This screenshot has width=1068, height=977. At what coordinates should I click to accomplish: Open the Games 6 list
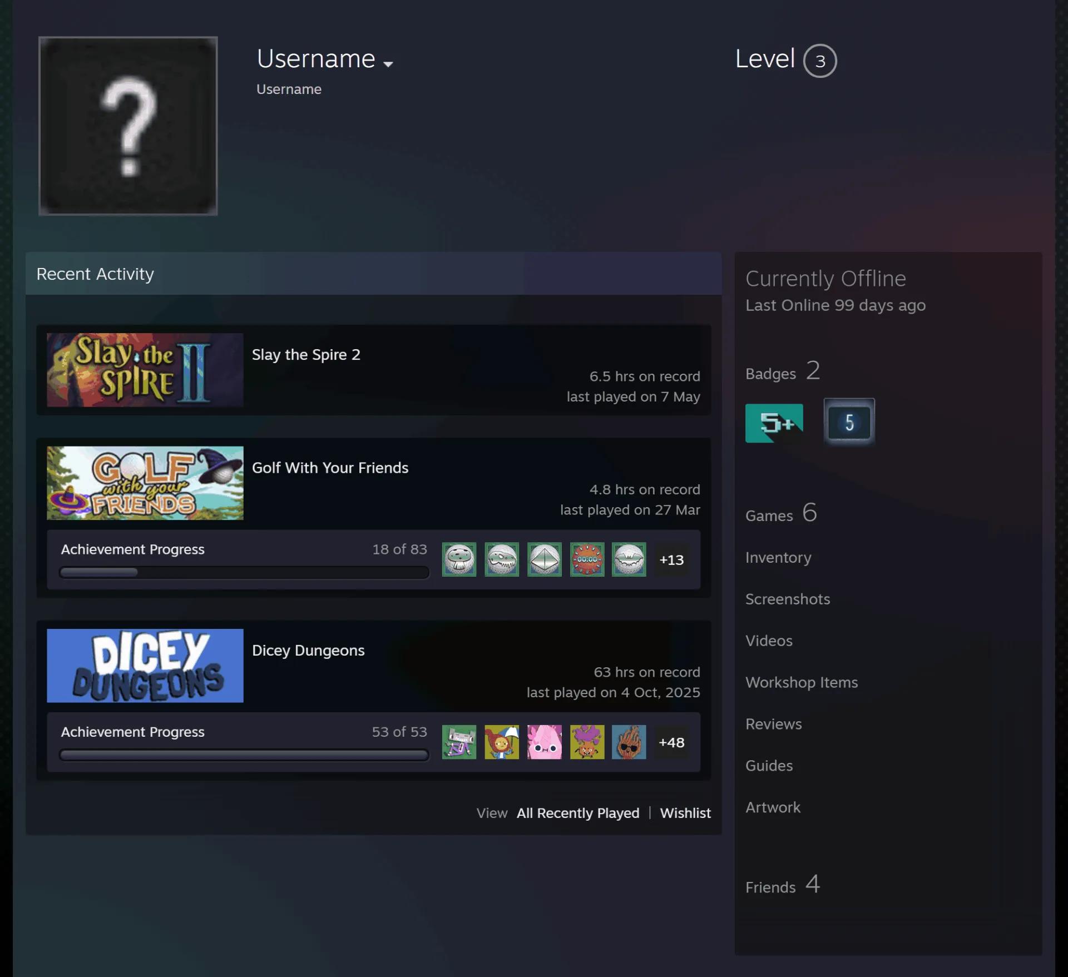click(x=781, y=513)
